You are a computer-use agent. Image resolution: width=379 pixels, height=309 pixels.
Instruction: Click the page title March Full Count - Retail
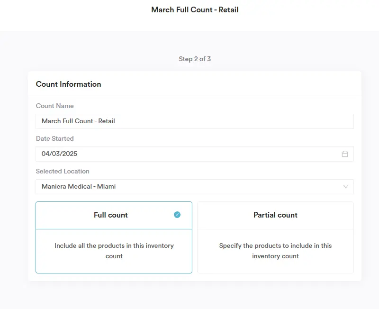click(195, 10)
